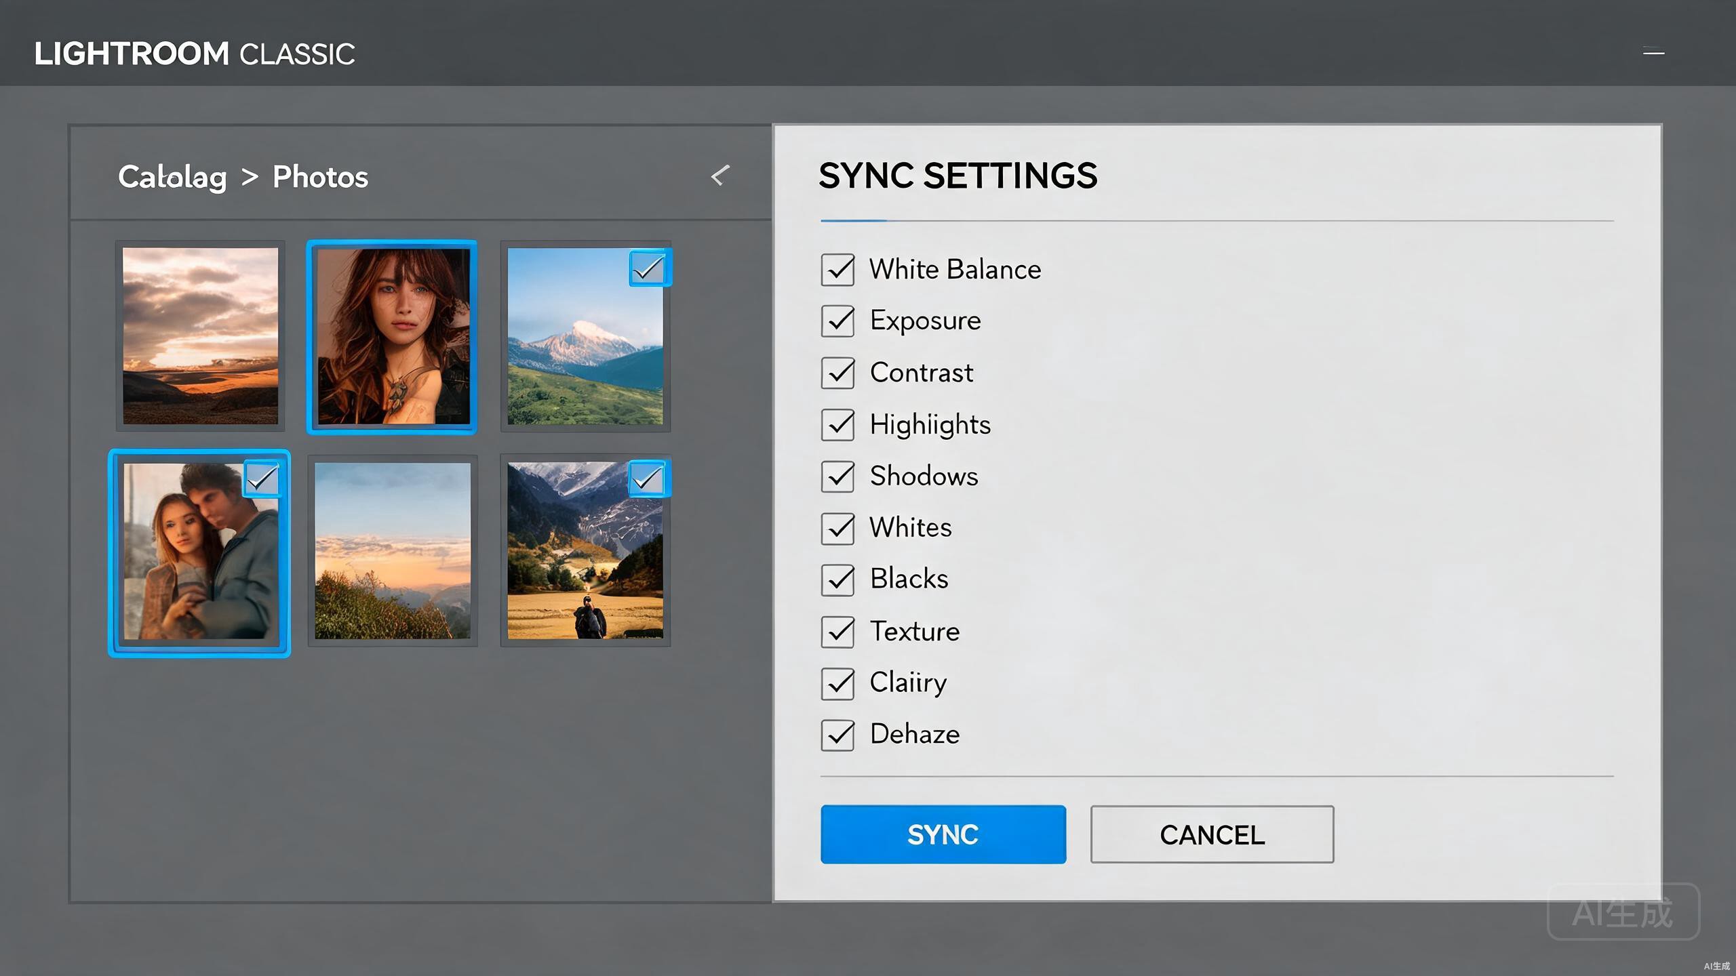This screenshot has height=976, width=1736.
Task: Toggle the checkmark badge on mountain peak photo
Action: click(x=649, y=268)
